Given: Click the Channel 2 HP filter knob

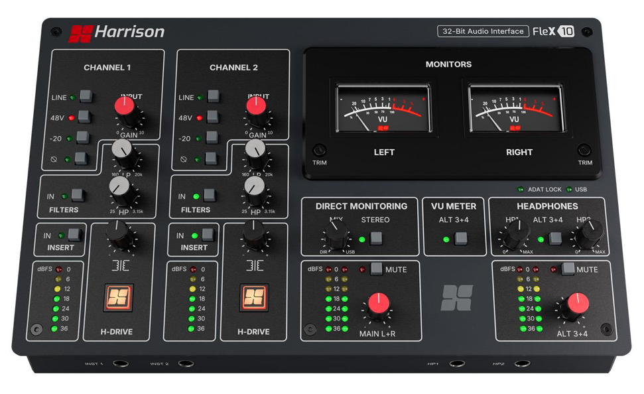Looking at the screenshot, I should point(255,190).
